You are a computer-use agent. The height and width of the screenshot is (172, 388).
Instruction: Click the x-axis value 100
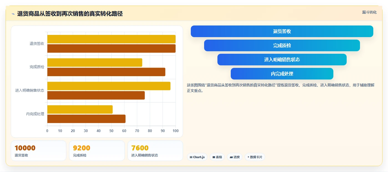(175, 131)
